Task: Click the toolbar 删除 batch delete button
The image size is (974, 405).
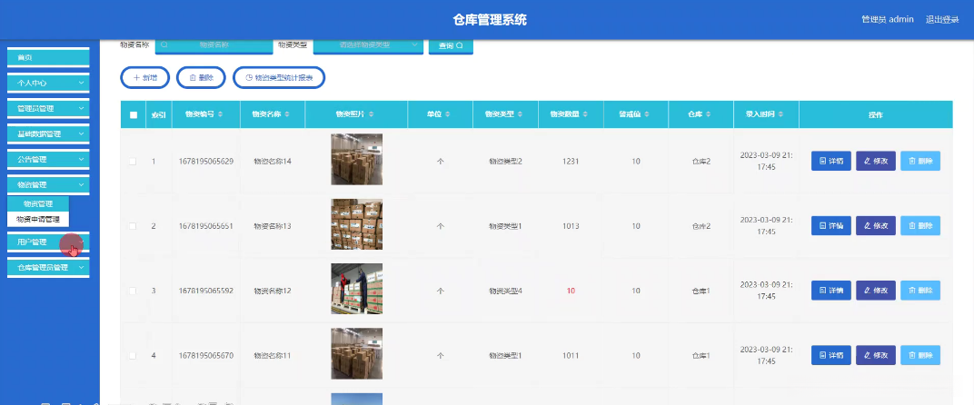Action: (x=202, y=78)
